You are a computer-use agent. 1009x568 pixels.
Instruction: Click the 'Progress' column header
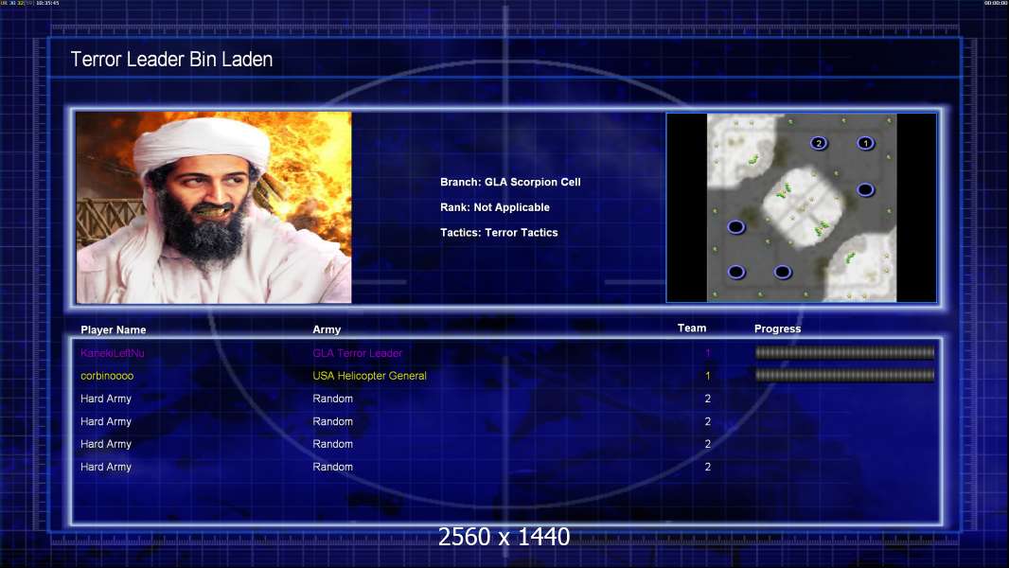[x=777, y=328]
